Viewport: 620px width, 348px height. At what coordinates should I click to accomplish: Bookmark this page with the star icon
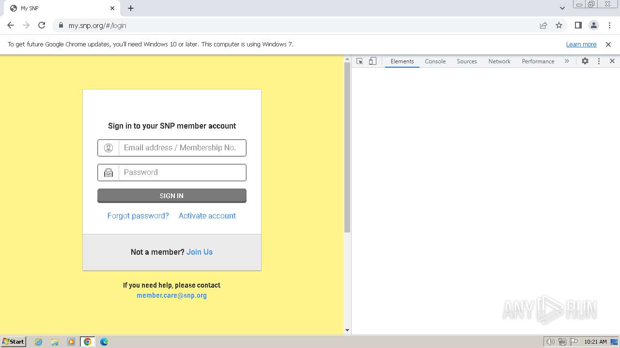[x=559, y=26]
